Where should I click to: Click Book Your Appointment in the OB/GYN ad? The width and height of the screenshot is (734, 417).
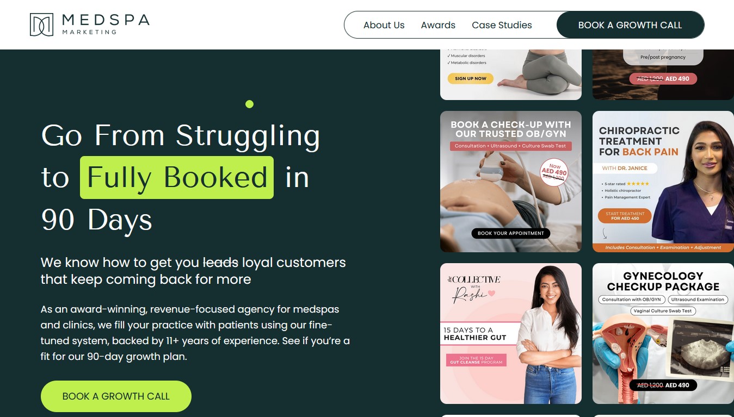click(511, 233)
